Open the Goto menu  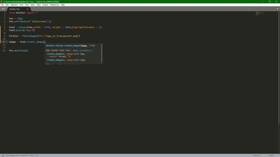click(x=33, y=5)
